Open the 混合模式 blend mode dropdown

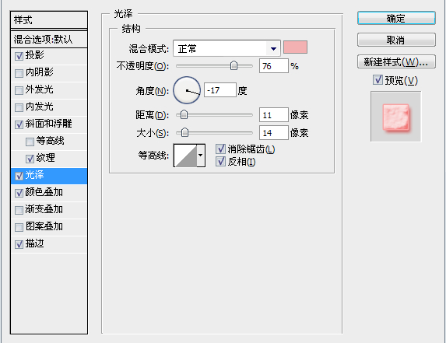click(x=227, y=48)
